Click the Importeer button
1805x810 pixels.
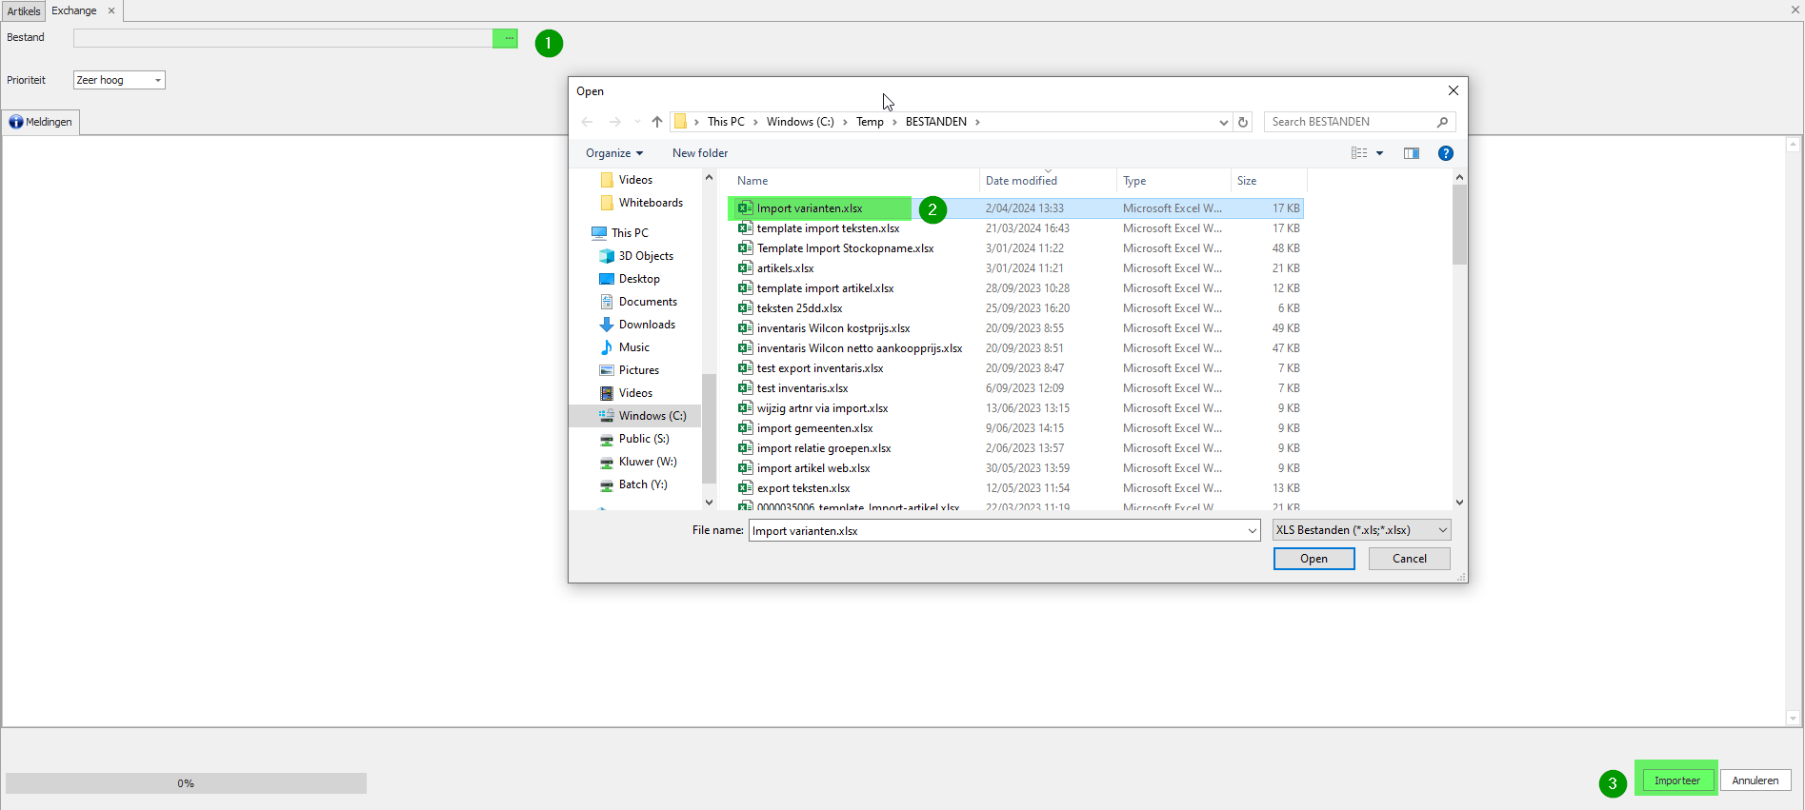pyautogui.click(x=1676, y=780)
